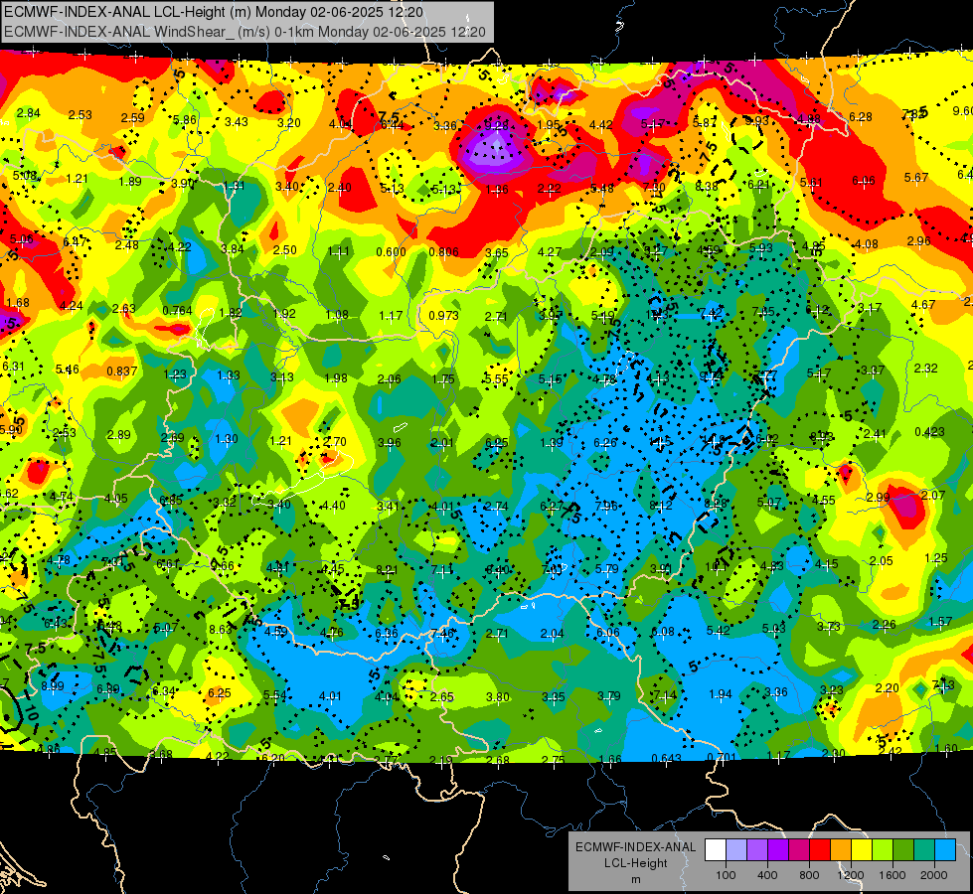Click the wind shear value 4.01 near bottom
This screenshot has height=894, width=973.
pyautogui.click(x=330, y=696)
